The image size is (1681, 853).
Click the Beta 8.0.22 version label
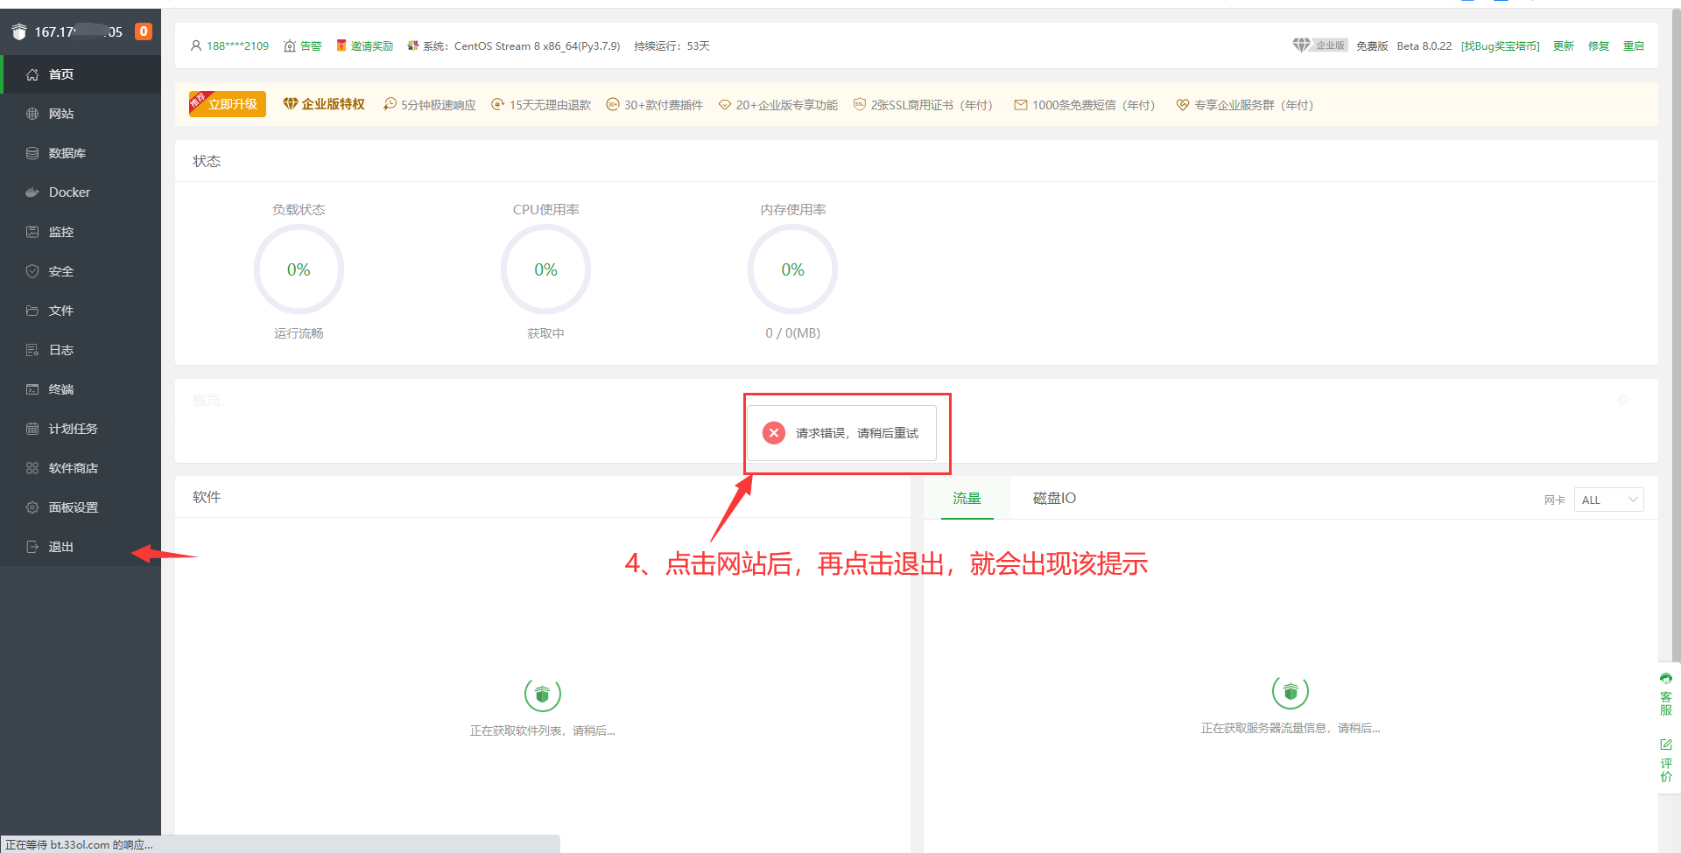[x=1424, y=45]
